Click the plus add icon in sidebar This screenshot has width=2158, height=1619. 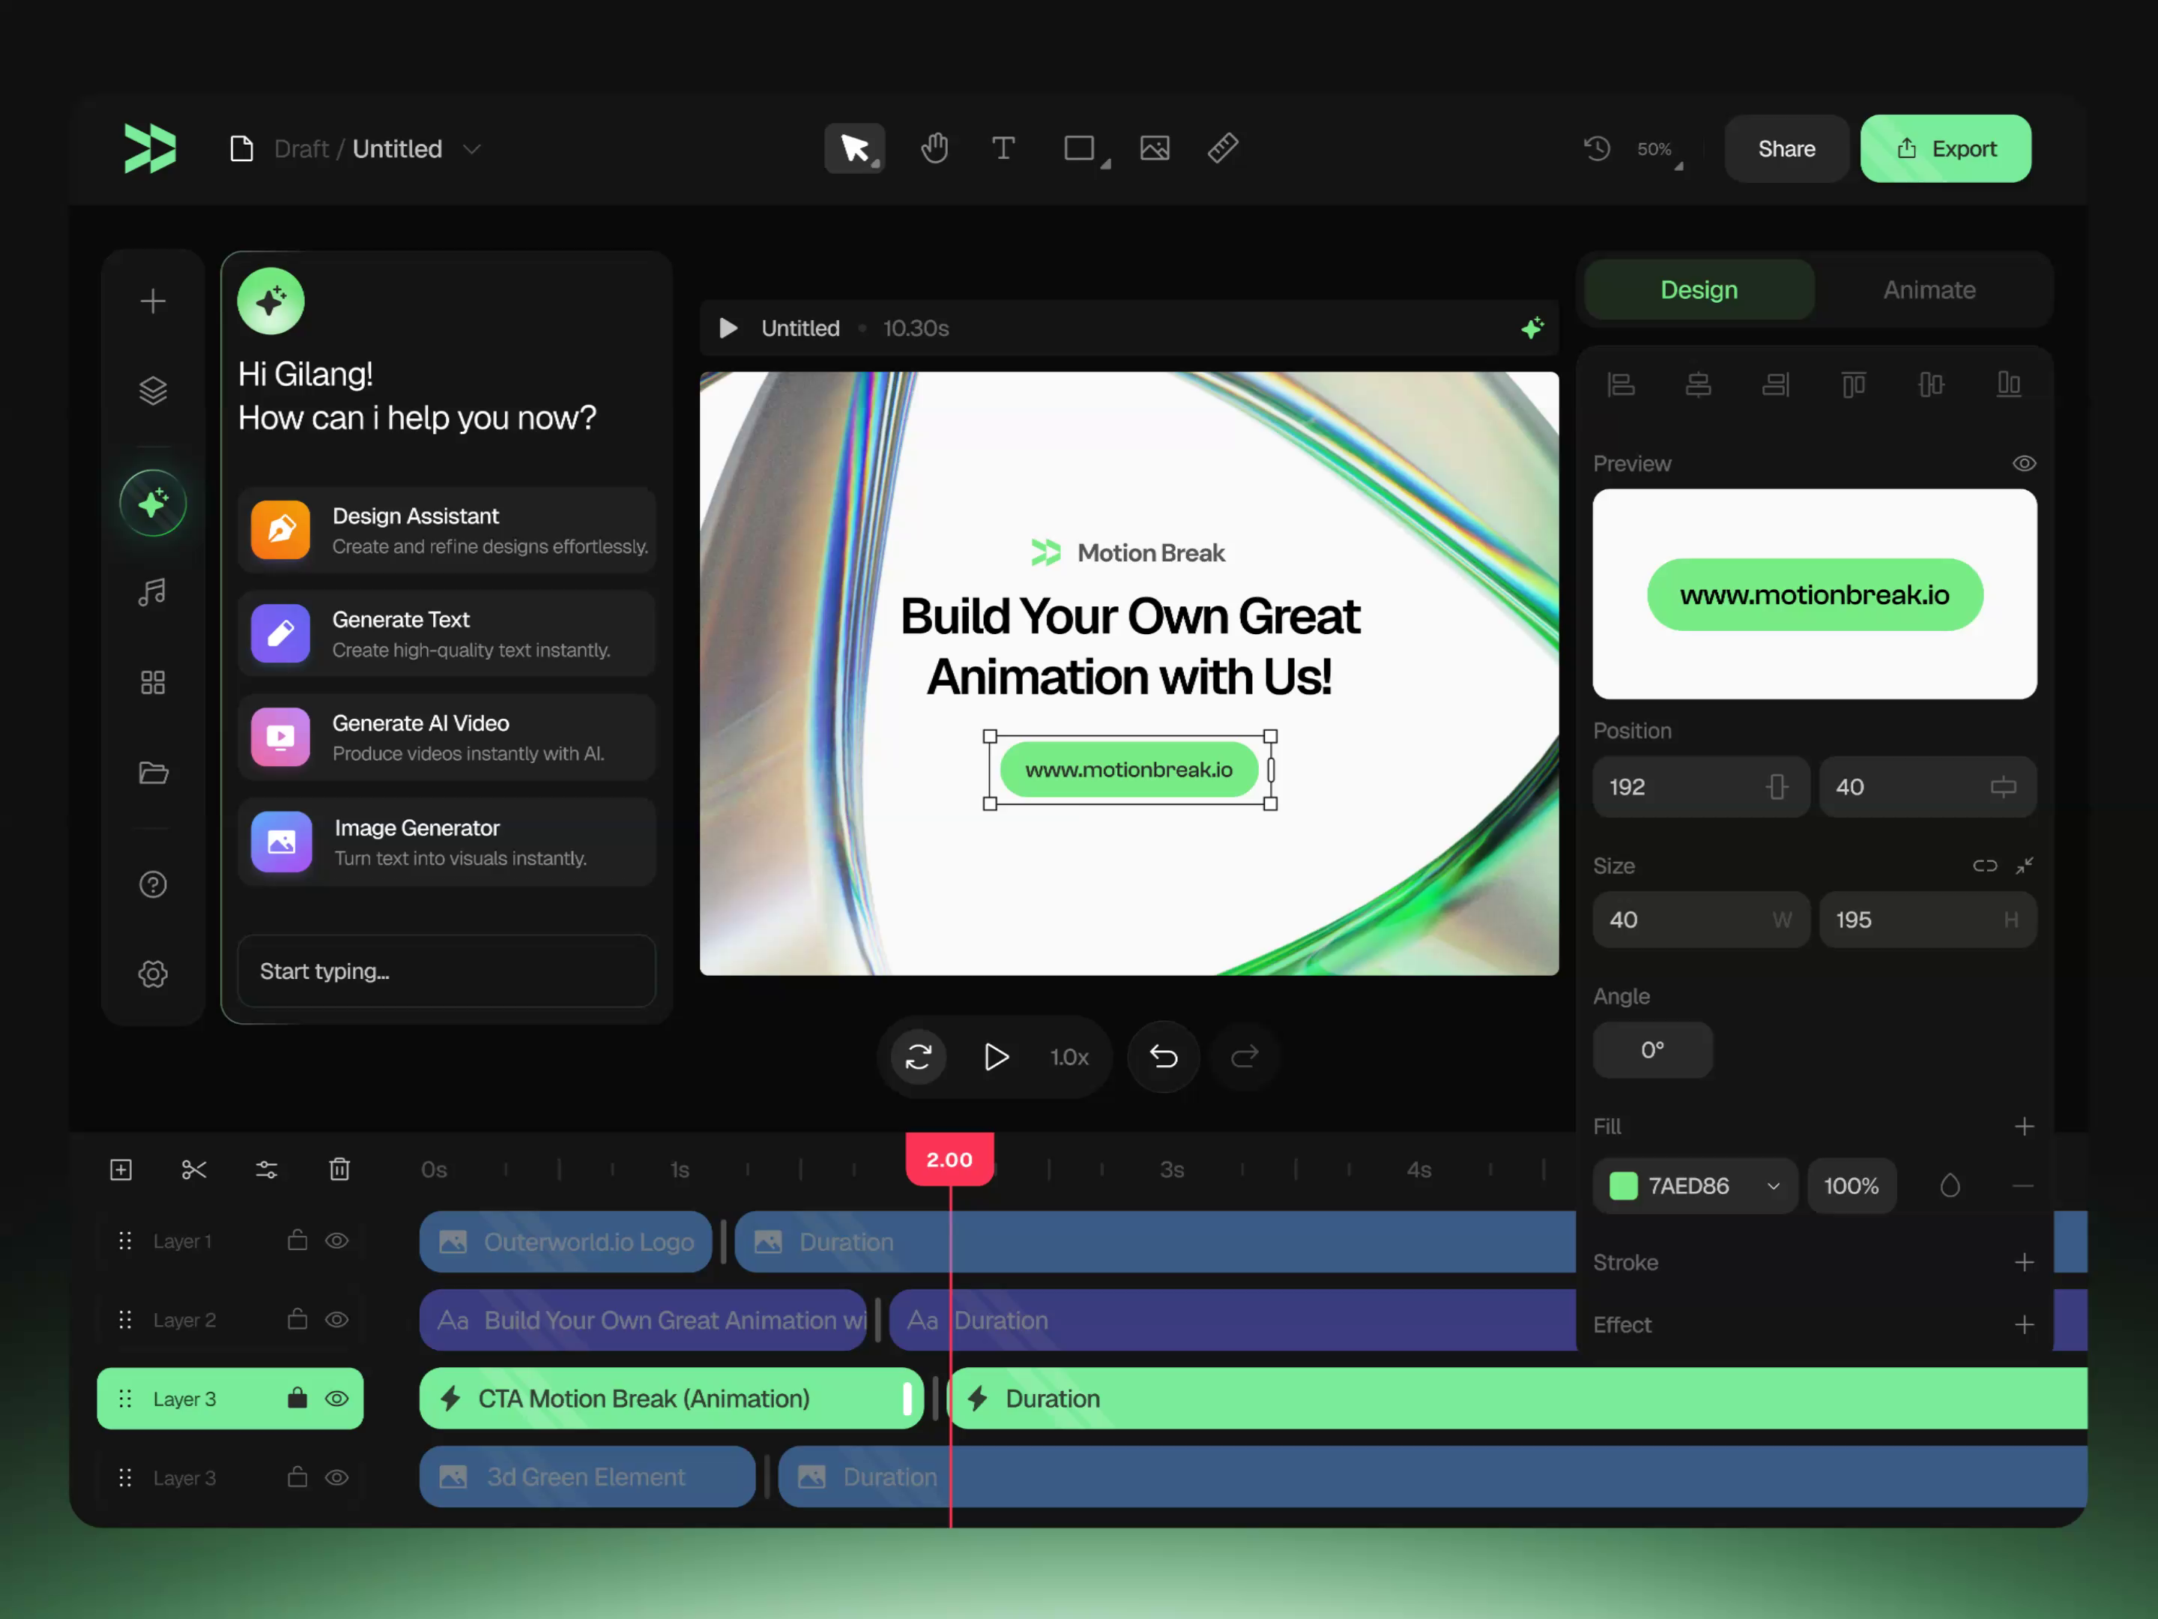click(x=153, y=301)
